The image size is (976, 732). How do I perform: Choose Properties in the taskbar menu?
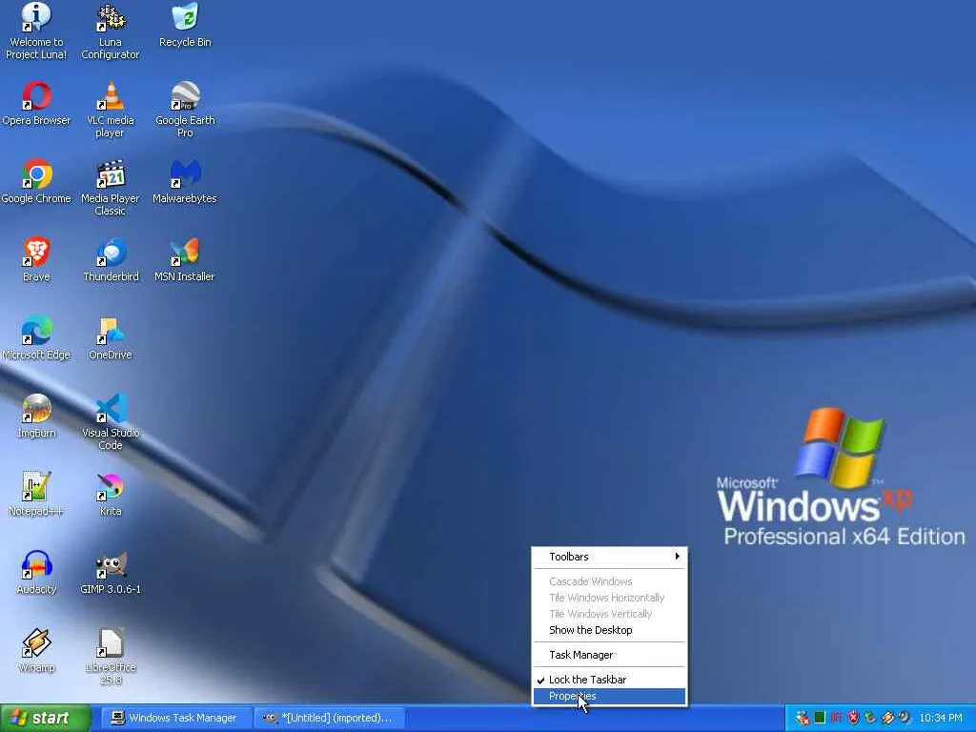click(x=609, y=697)
